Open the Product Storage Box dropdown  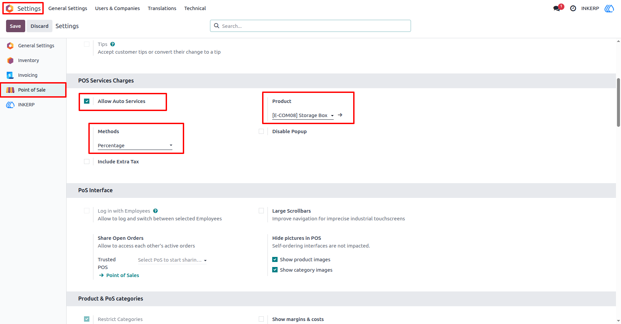303,115
